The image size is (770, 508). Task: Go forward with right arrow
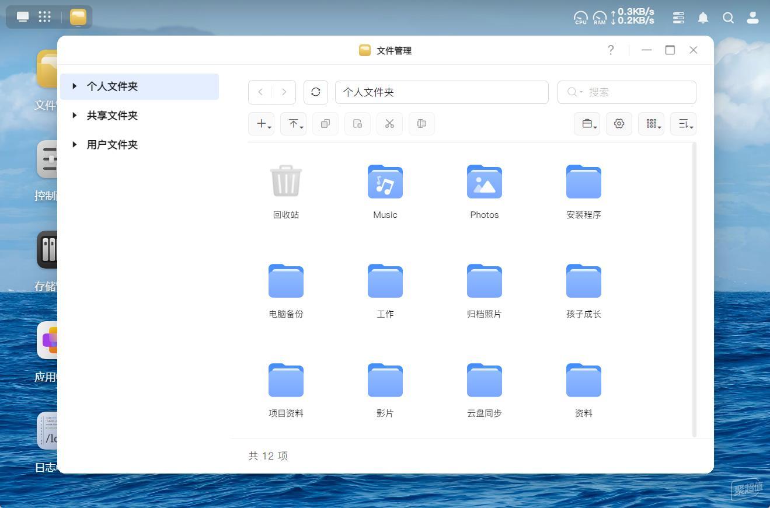(x=284, y=92)
